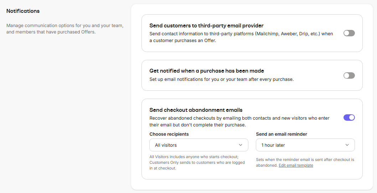
Task: Click the Send customers to third-party email provider title
Action: tap(206, 26)
